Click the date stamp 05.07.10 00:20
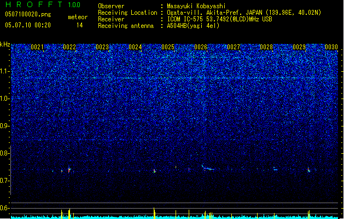 click(x=28, y=25)
